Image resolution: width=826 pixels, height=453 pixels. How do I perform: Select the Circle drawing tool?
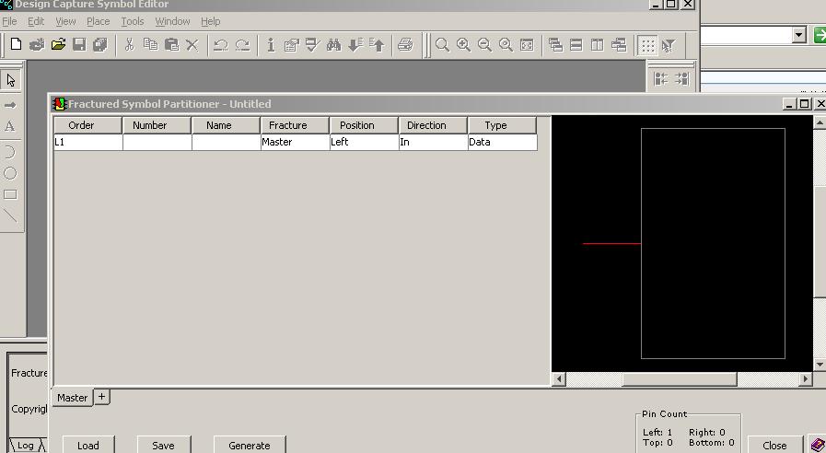point(10,173)
